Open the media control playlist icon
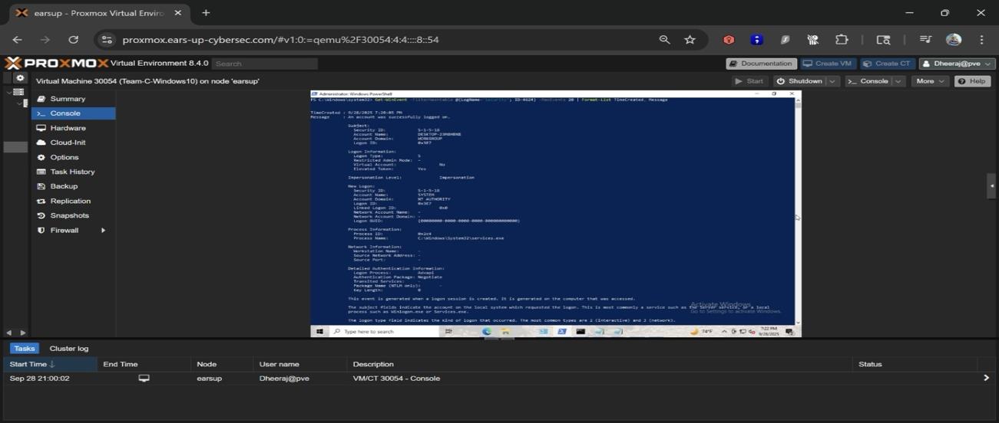Screen dimensions: 999x423 pyautogui.click(x=925, y=40)
